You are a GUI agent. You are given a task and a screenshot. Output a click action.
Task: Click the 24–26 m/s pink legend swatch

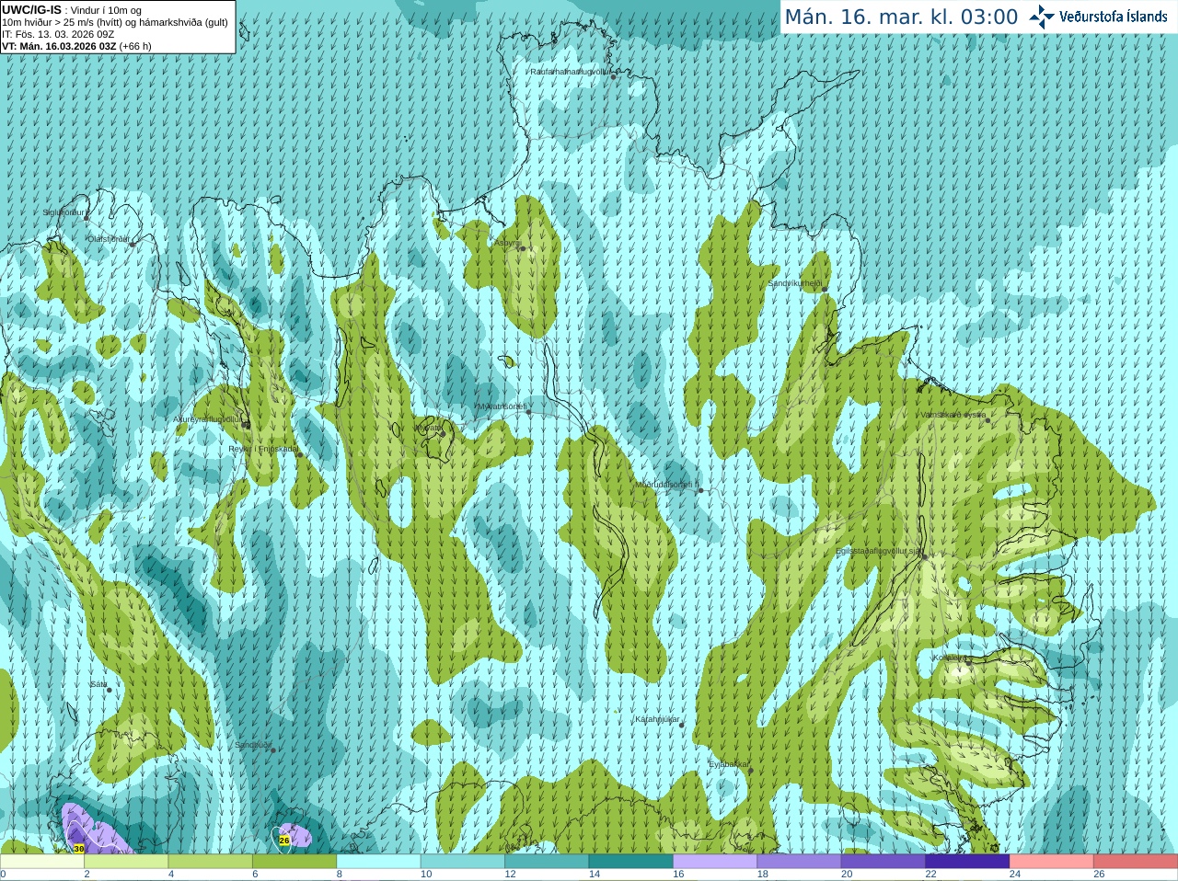(1052, 862)
